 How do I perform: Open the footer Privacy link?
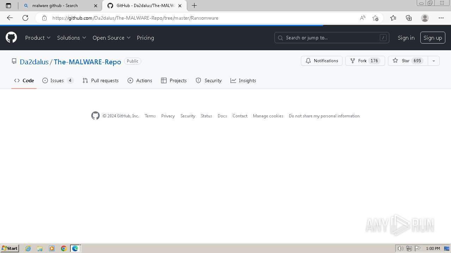tap(168, 116)
